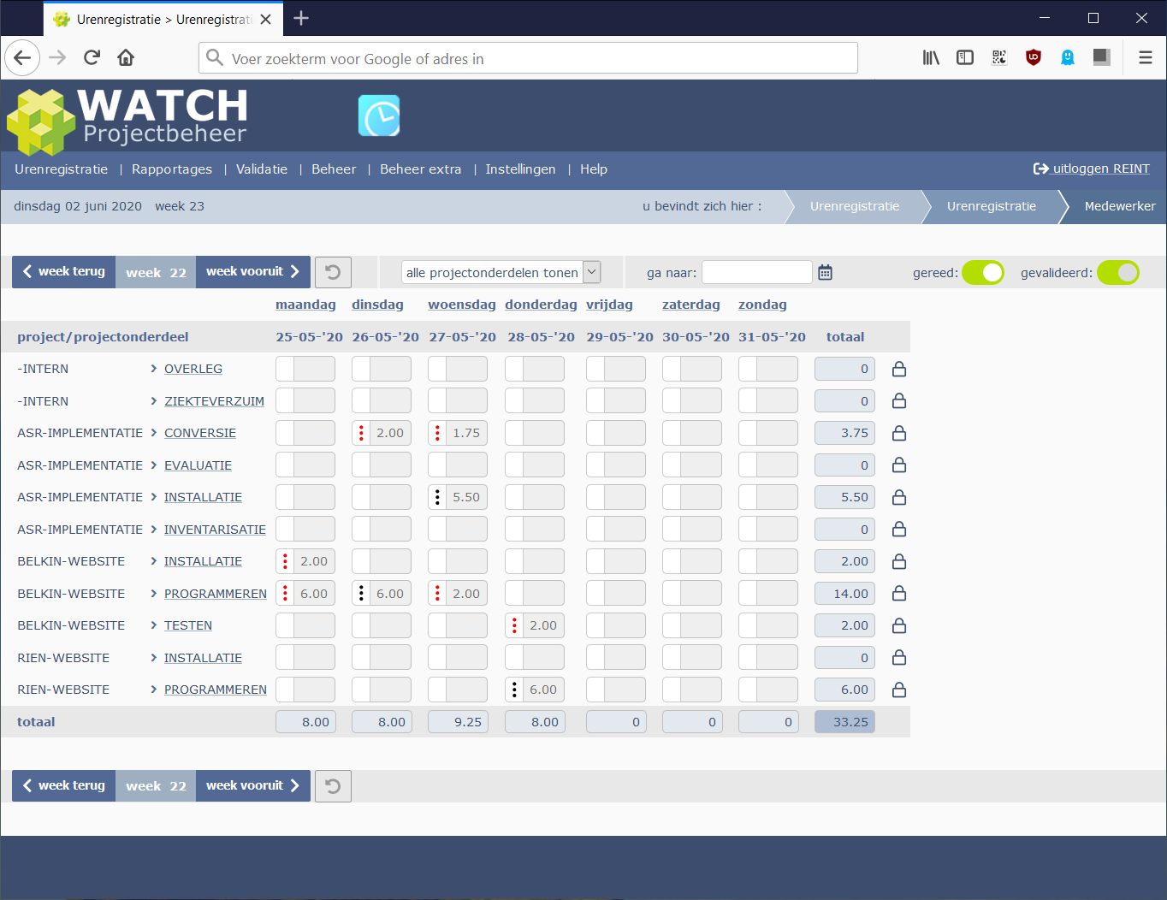Open the Rapportages menu
Screen dimensions: 1167x900
172,169
